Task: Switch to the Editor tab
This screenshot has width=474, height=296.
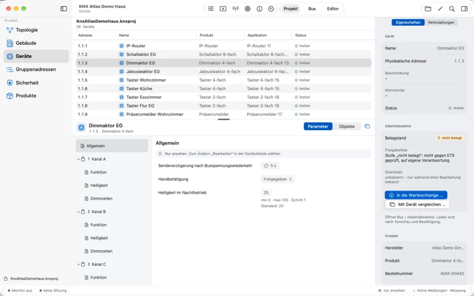Action: coord(333,9)
